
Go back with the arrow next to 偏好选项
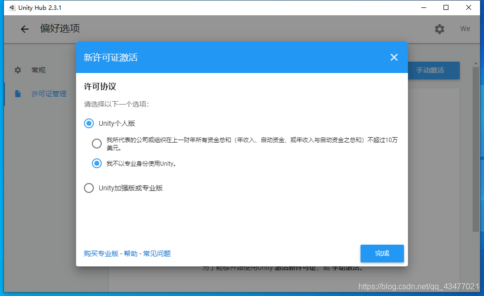25,29
